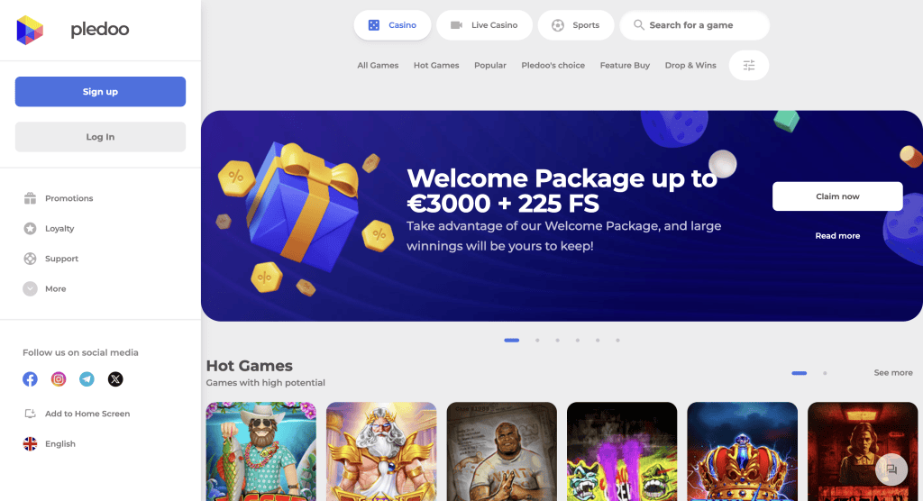Open the Telegram social media icon
This screenshot has width=923, height=501.
point(87,379)
